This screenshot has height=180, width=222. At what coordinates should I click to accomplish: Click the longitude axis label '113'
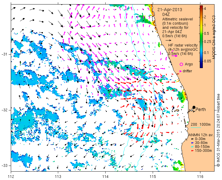58,177
